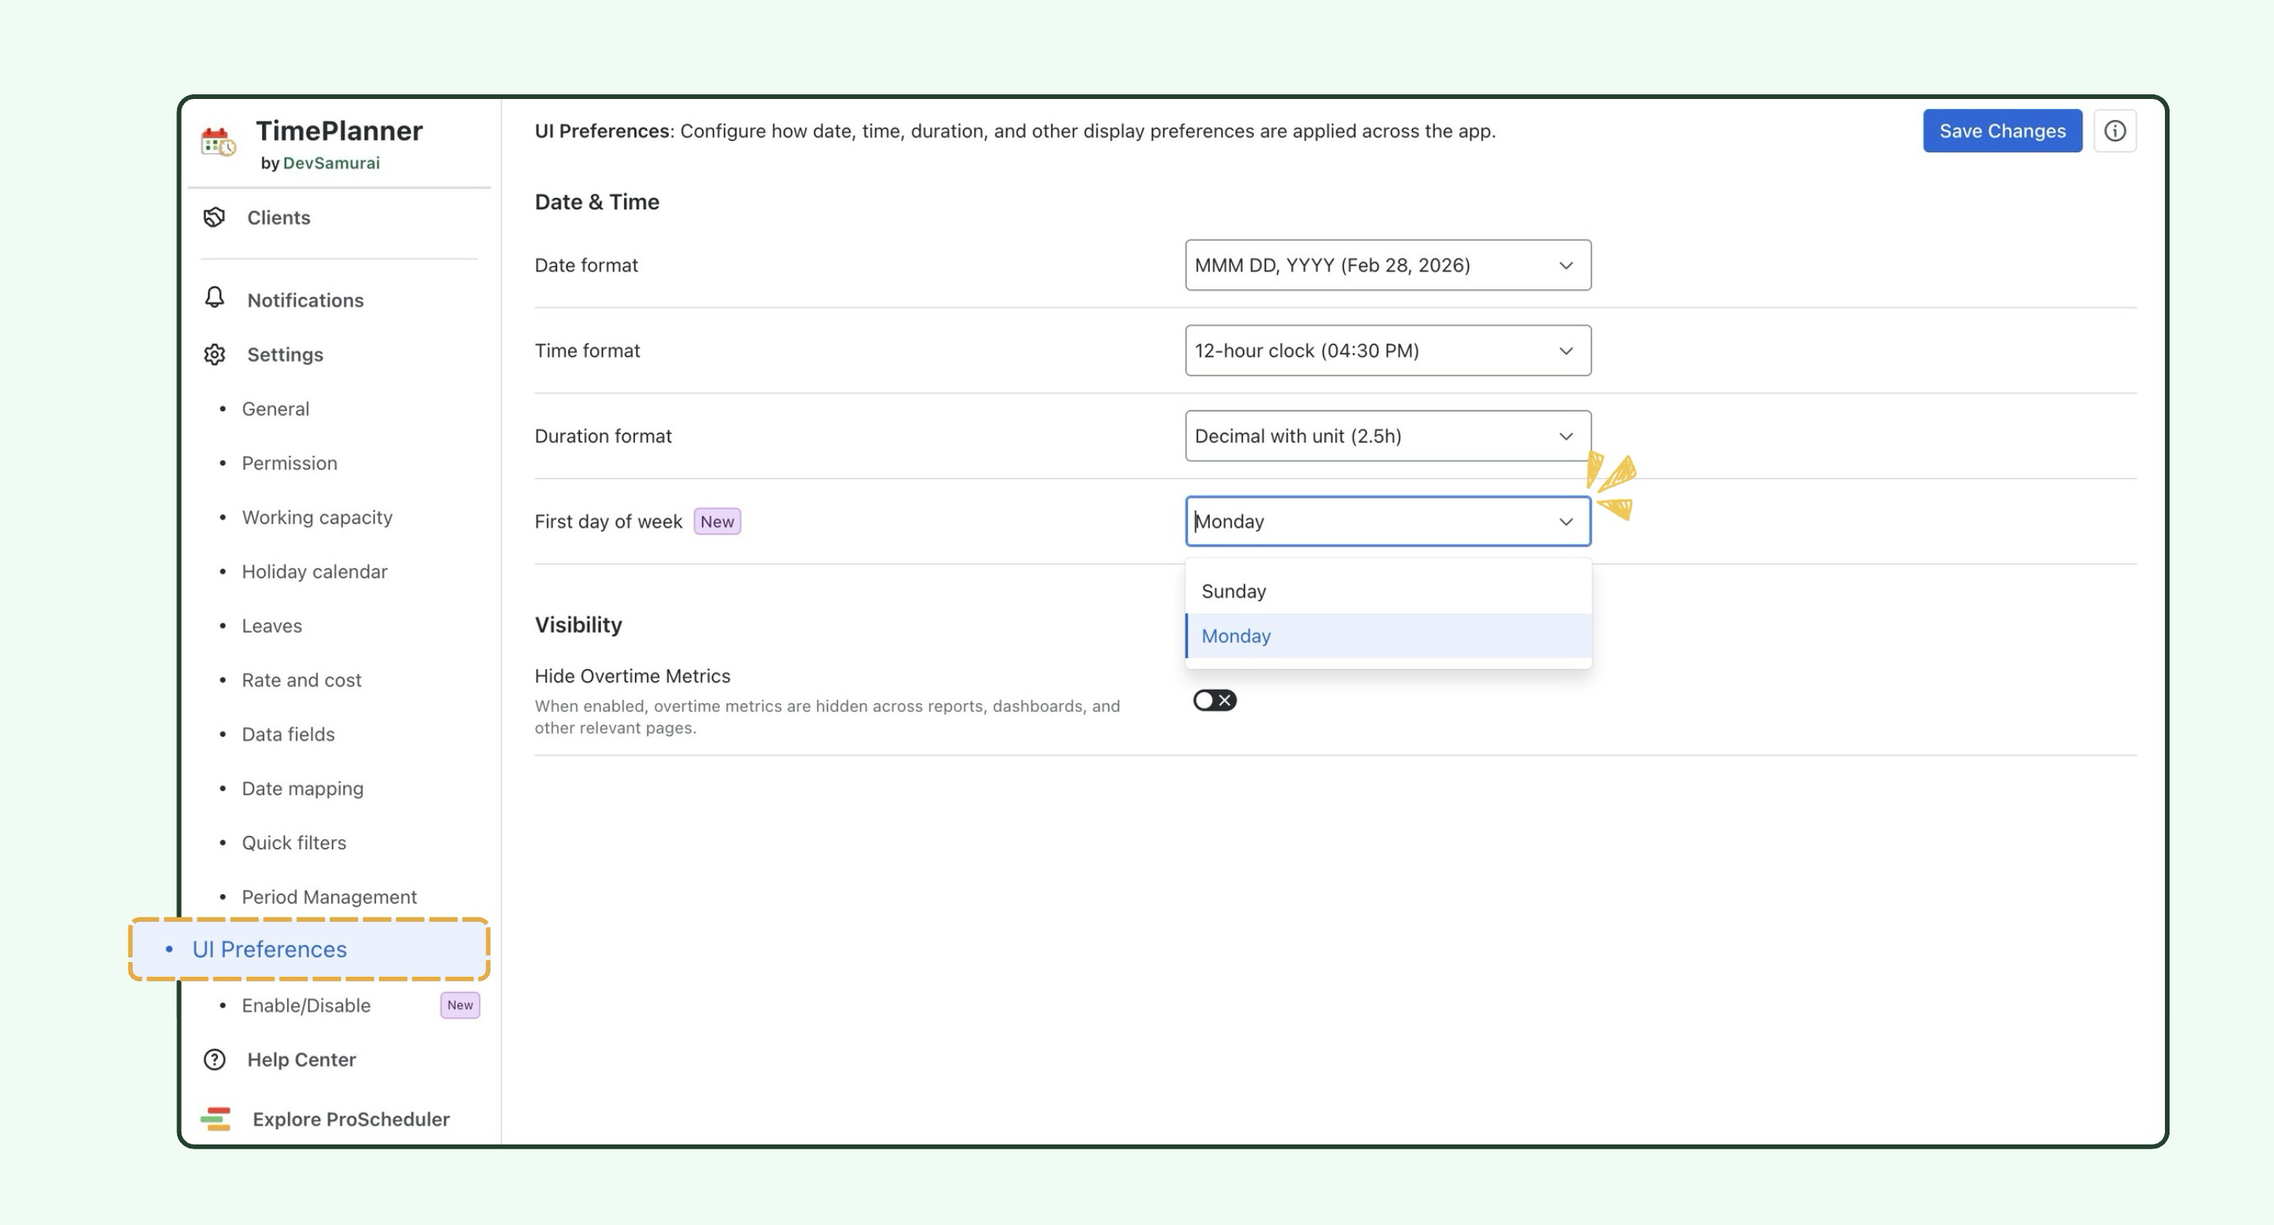
Task: Click the TimePlanner calendar logo icon
Action: pyautogui.click(x=217, y=142)
